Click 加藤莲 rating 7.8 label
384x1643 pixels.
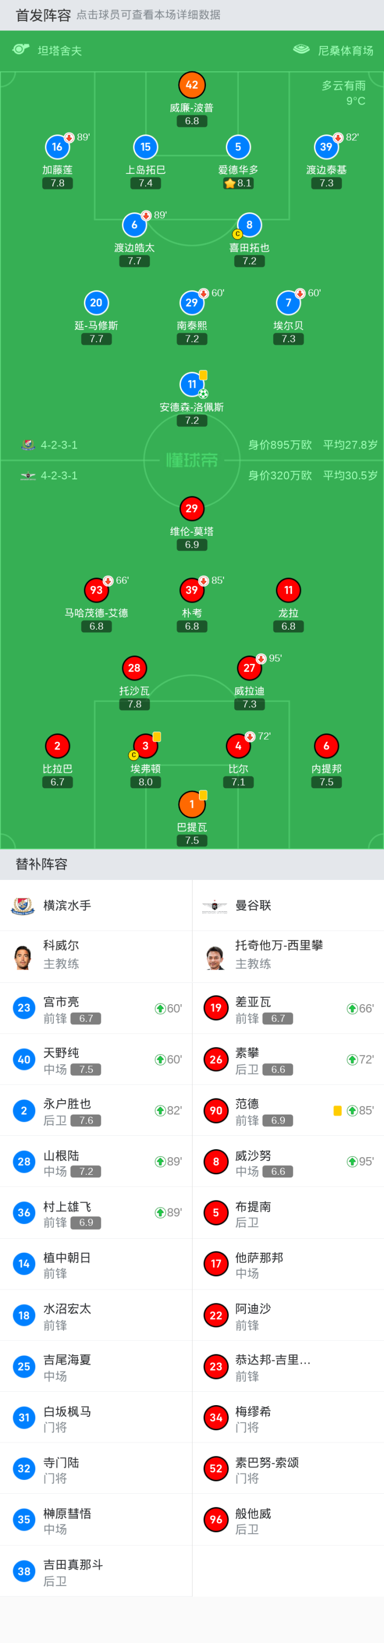[58, 183]
